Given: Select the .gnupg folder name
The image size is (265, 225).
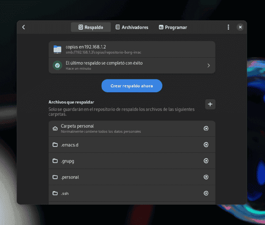Looking at the screenshot, I should pyautogui.click(x=68, y=161).
